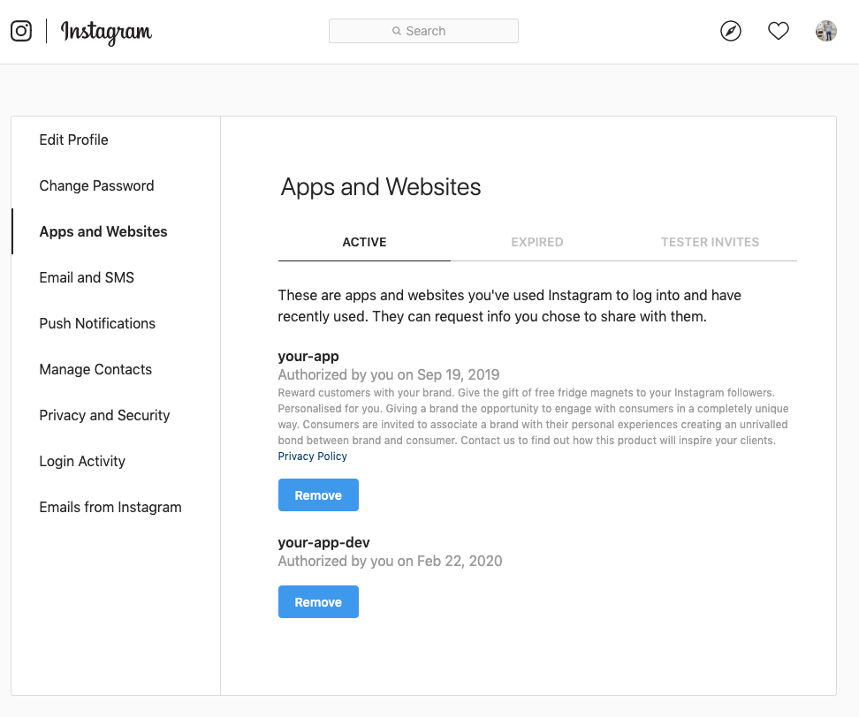Open the profile avatar picture
This screenshot has height=717, width=859.
click(826, 31)
